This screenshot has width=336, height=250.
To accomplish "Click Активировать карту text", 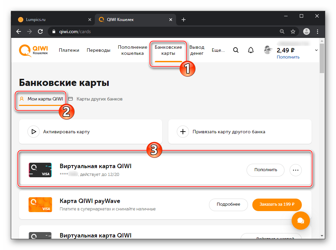I will point(66,132).
